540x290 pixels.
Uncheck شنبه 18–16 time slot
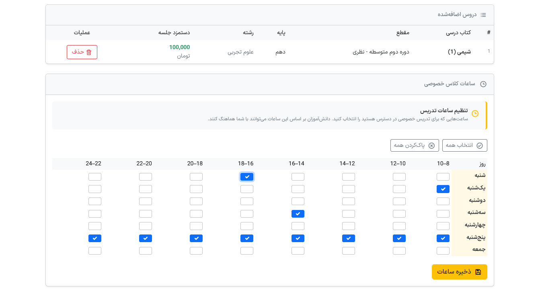coord(247,177)
